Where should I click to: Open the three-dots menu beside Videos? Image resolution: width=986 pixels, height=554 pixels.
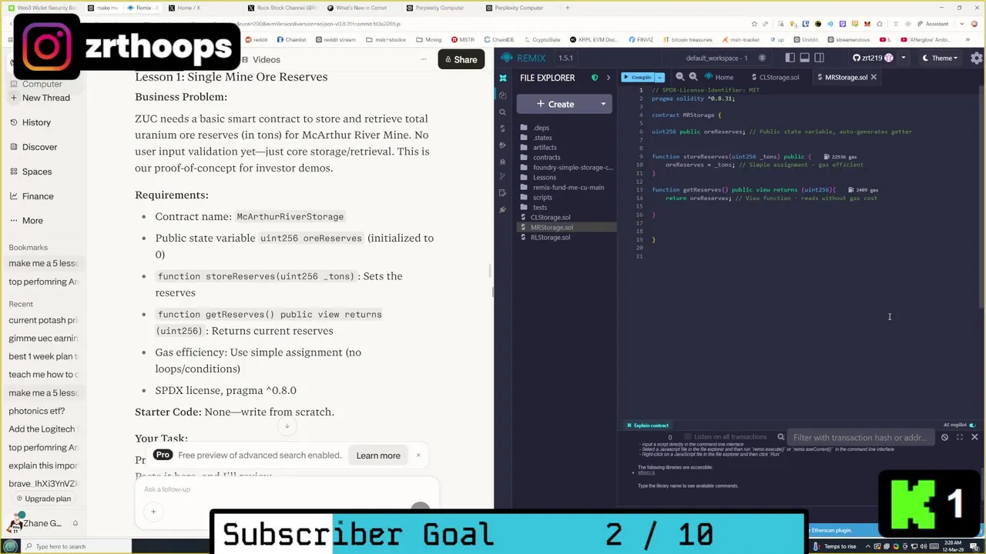(x=423, y=59)
